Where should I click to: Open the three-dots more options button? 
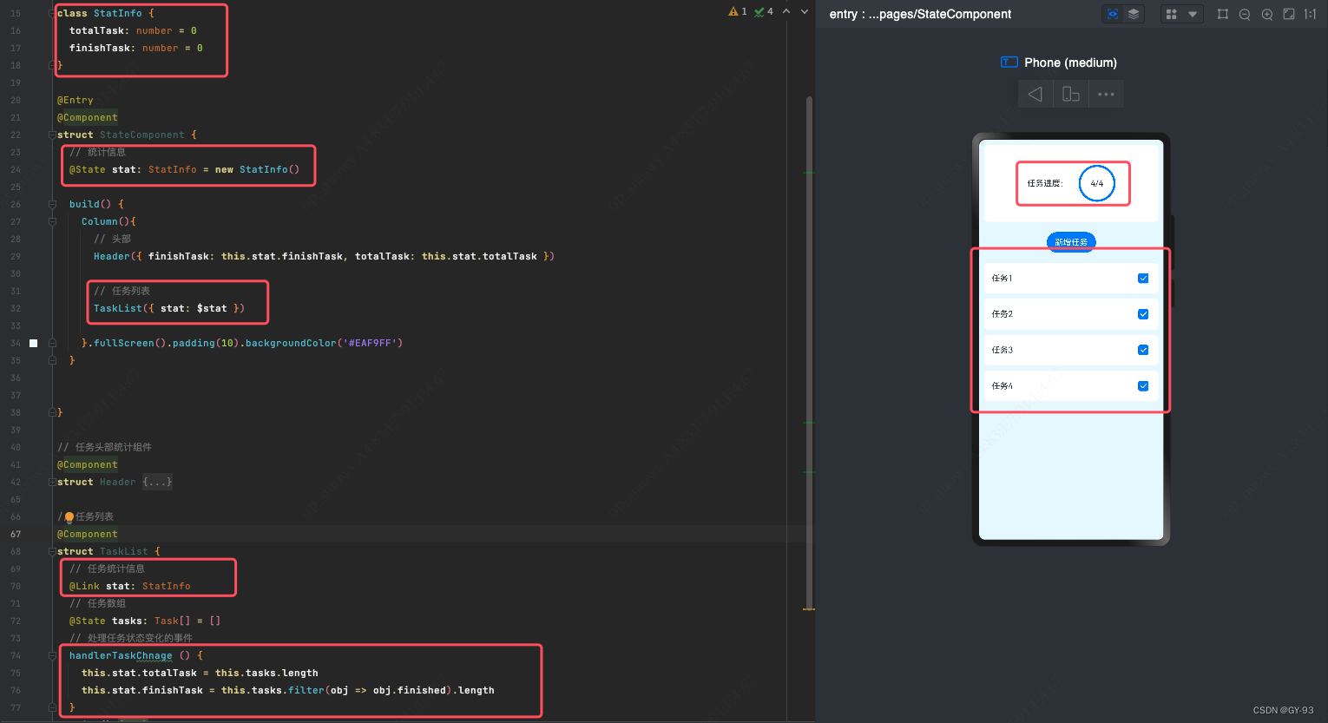point(1106,94)
